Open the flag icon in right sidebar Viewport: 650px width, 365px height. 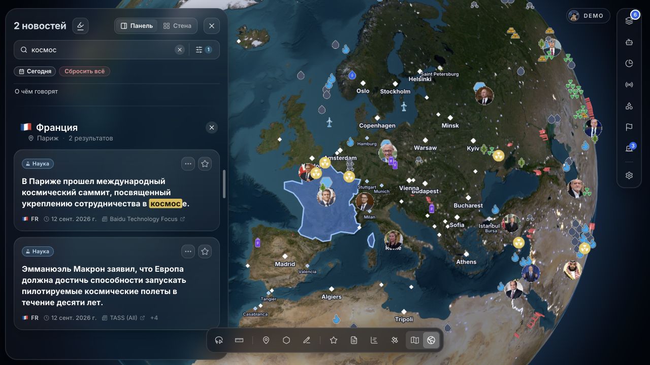tap(629, 127)
